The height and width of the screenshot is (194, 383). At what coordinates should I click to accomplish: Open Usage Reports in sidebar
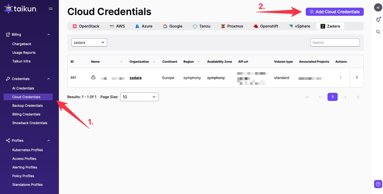click(x=24, y=53)
